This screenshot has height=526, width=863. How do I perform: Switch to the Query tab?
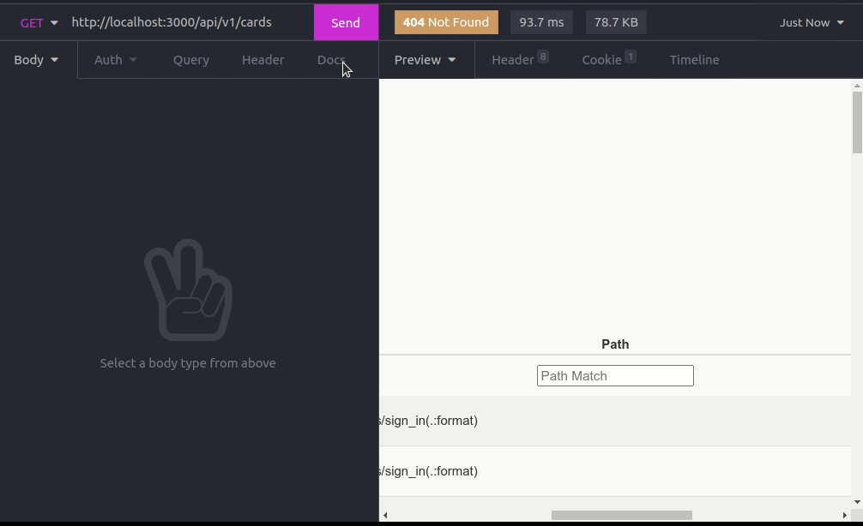[x=191, y=60]
